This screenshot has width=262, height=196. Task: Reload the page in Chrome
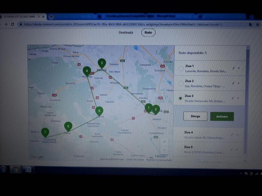(x=13, y=24)
